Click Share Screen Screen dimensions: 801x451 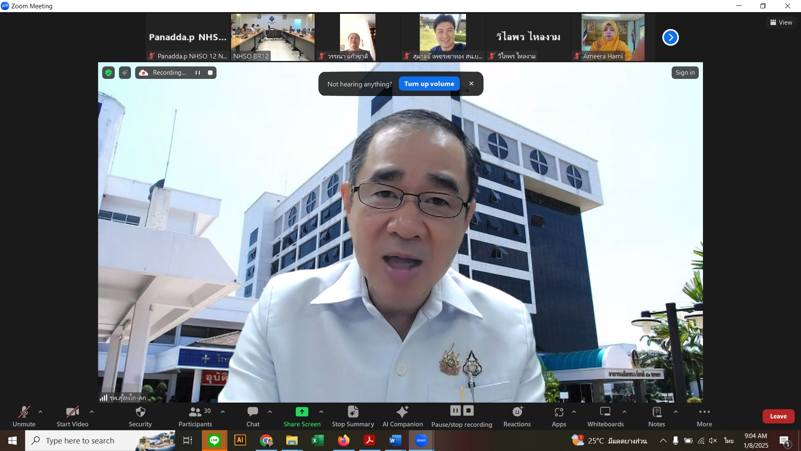(302, 416)
